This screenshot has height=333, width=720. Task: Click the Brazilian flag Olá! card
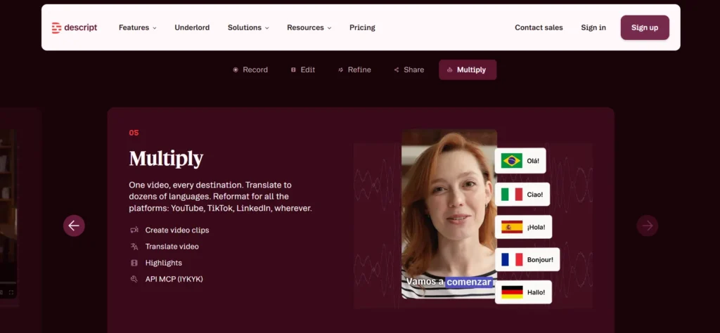(x=520, y=161)
